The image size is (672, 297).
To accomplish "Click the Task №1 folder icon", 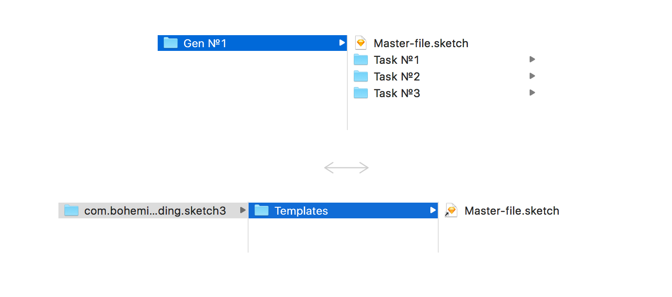I will (x=360, y=60).
